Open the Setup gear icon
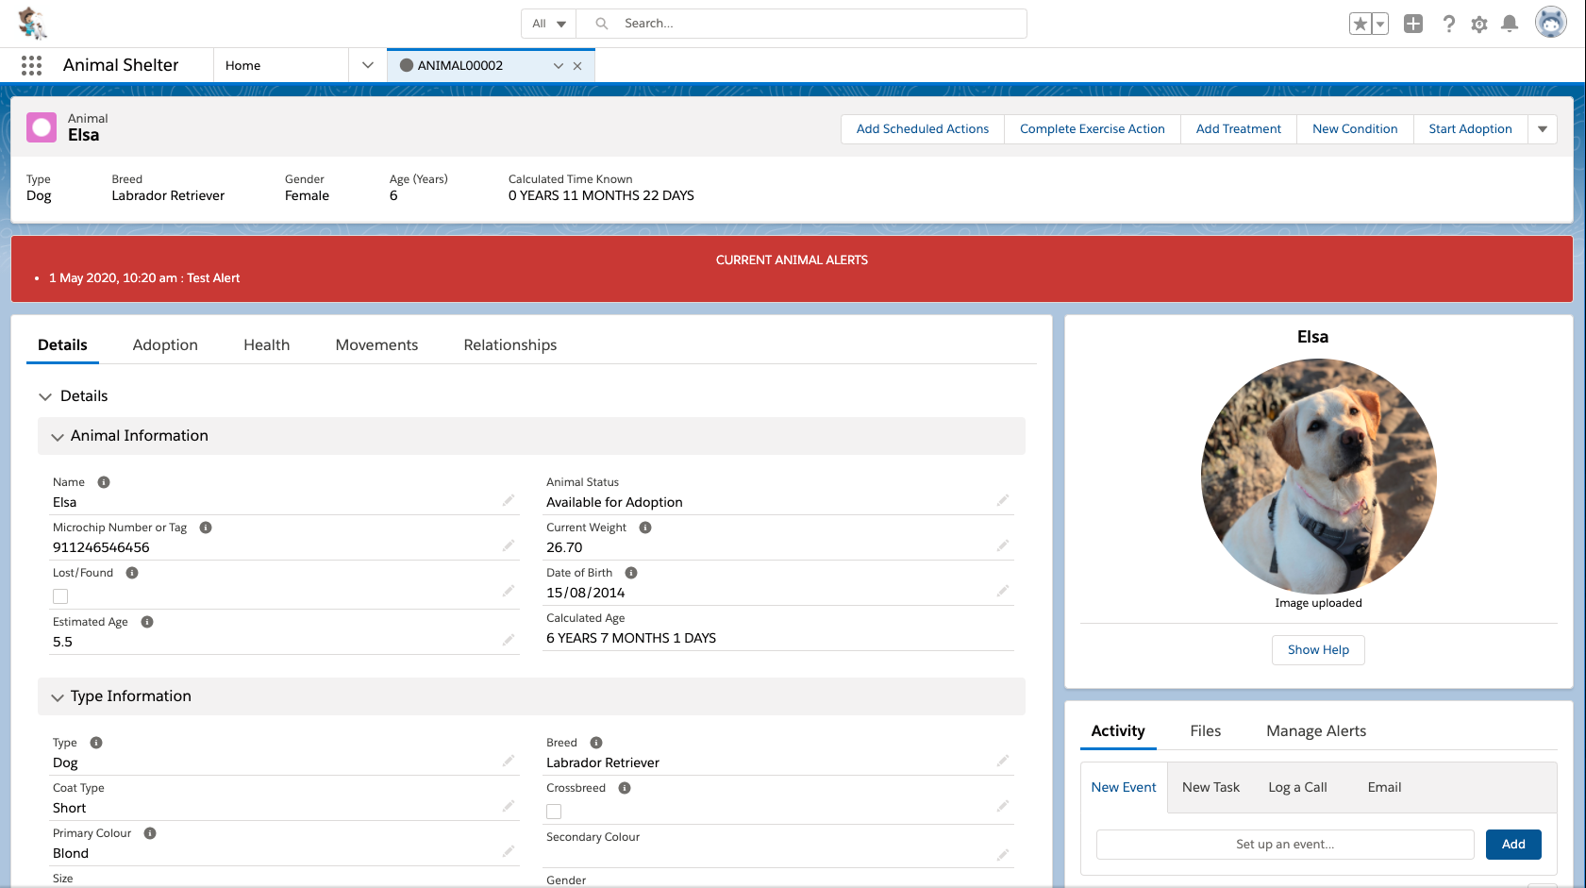1586x888 pixels. pyautogui.click(x=1479, y=24)
